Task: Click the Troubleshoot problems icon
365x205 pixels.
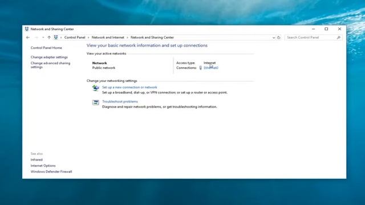Action: click(95, 102)
